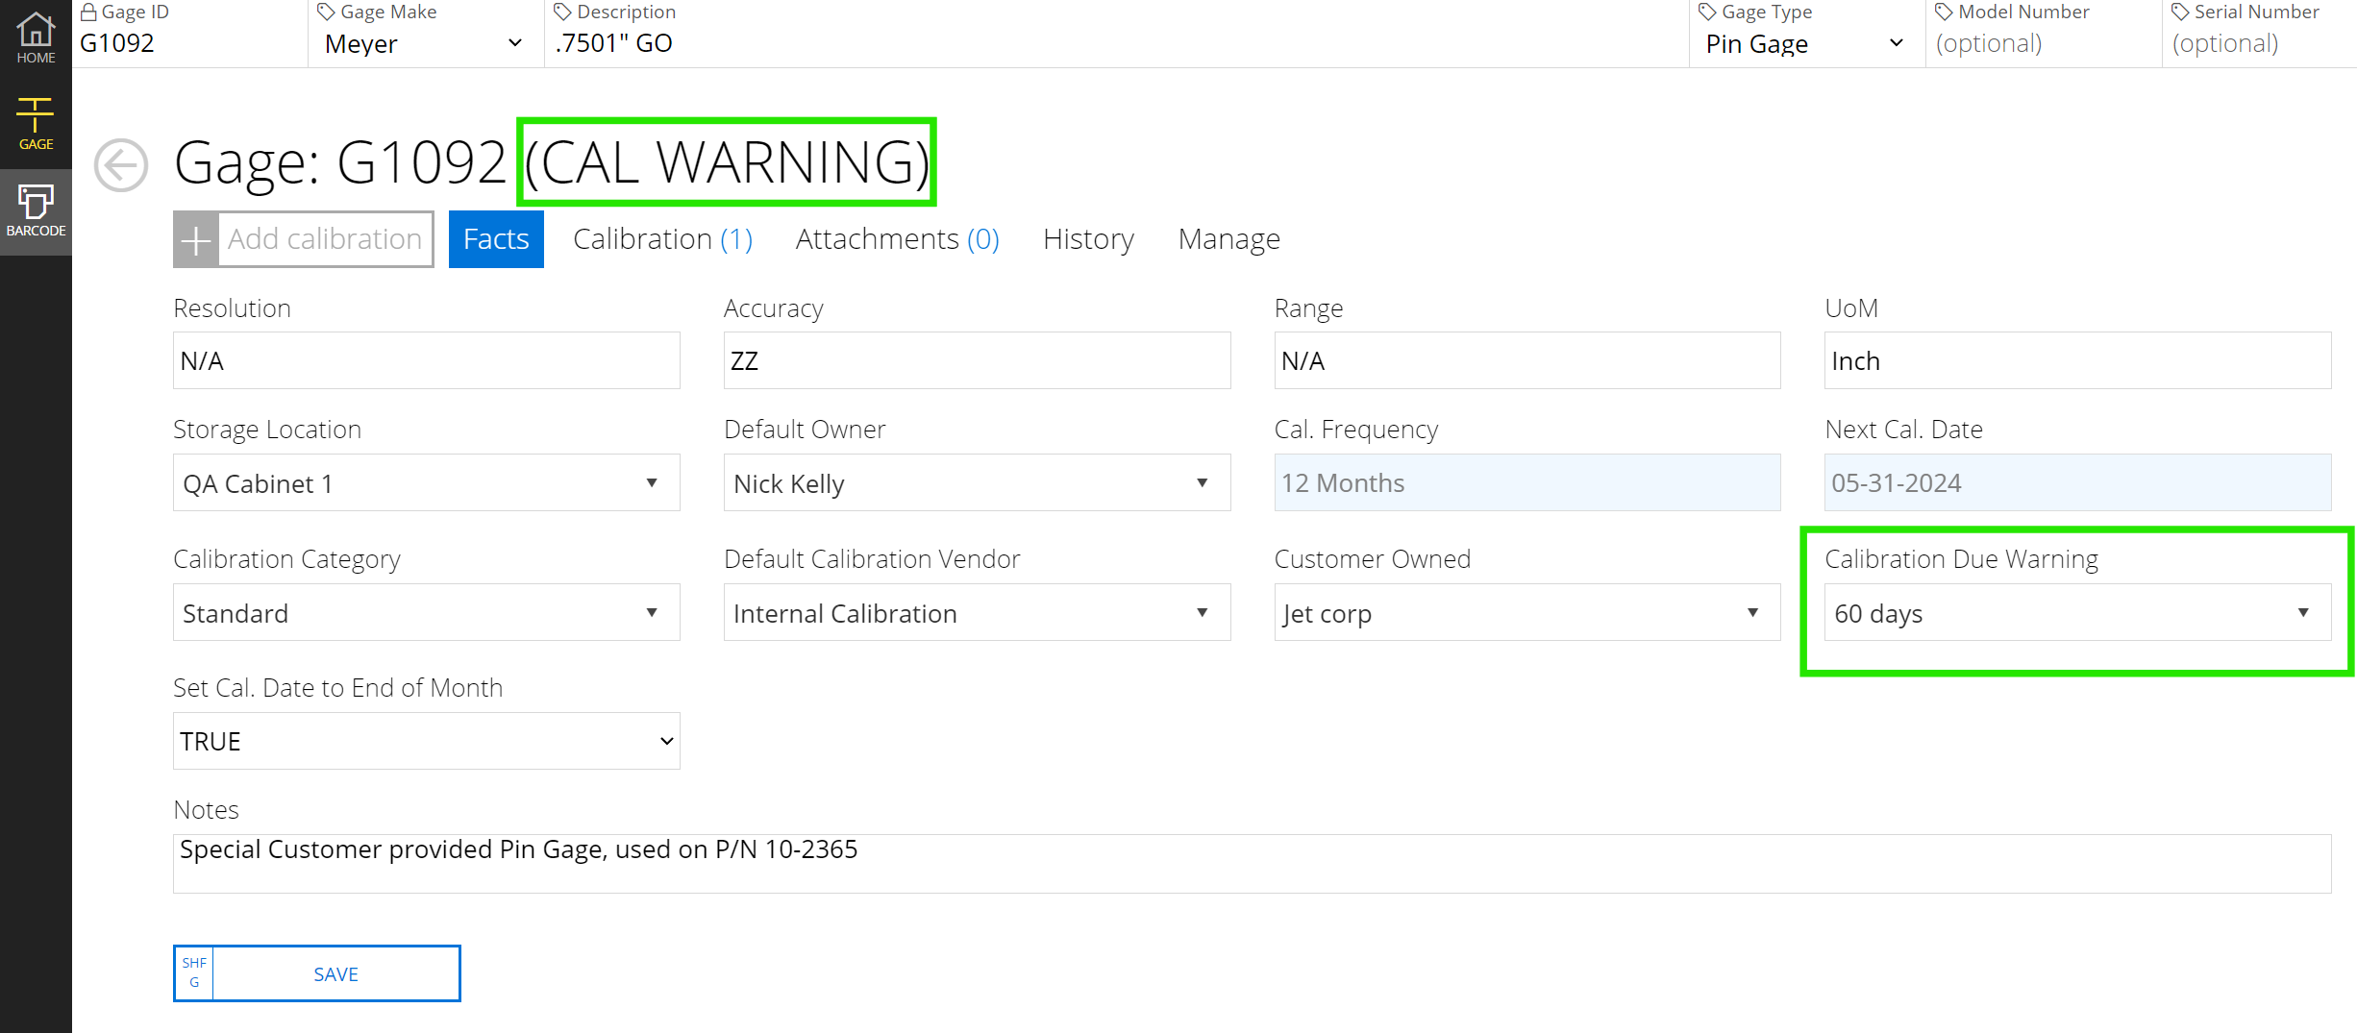Viewport: 2357px width, 1033px height.
Task: Go to the Home sidebar icon
Action: click(36, 38)
